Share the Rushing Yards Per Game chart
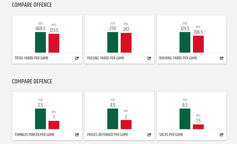 [x=221, y=58]
